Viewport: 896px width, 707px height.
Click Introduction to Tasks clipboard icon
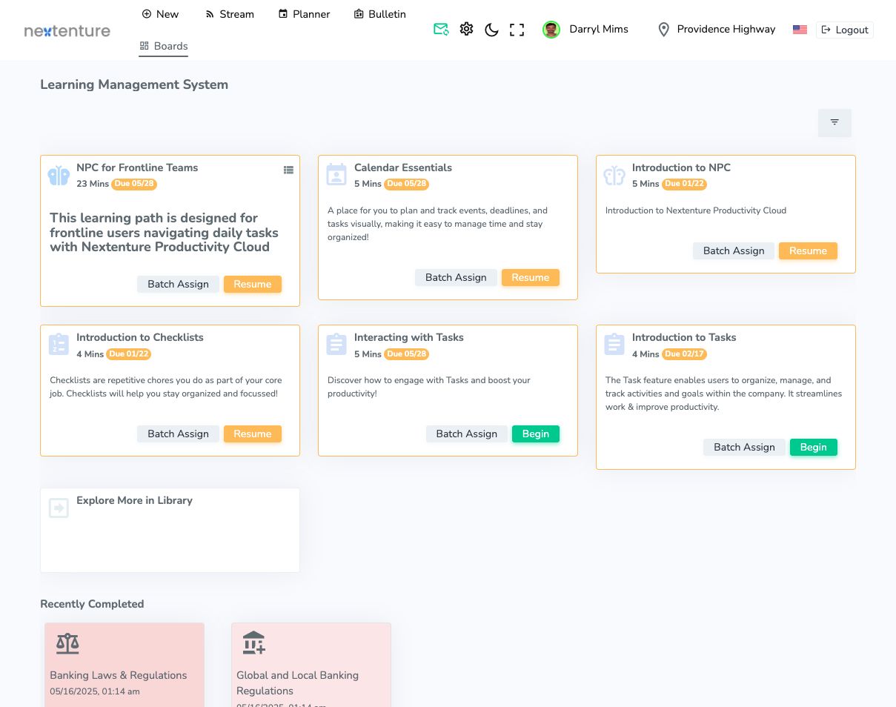(614, 345)
